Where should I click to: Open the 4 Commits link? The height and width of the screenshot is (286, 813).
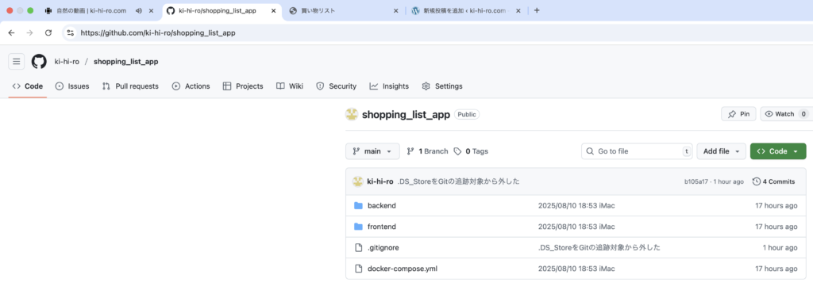tap(773, 181)
